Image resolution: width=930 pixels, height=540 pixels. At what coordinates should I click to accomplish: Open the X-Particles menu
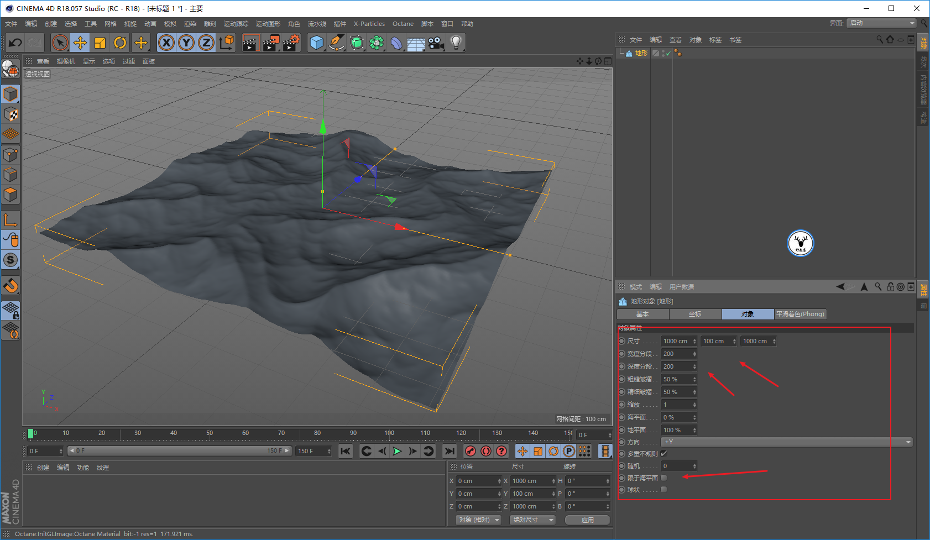pos(369,24)
